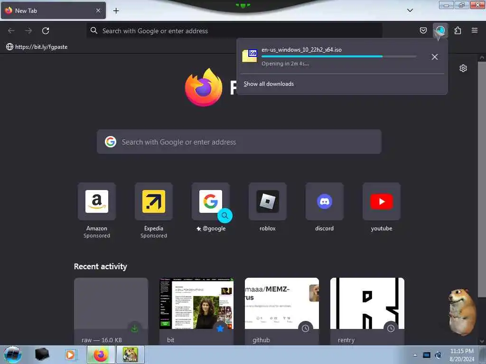The height and width of the screenshot is (364, 486).
Task: Open the Firefox hamburger application menu
Action: [475, 30]
